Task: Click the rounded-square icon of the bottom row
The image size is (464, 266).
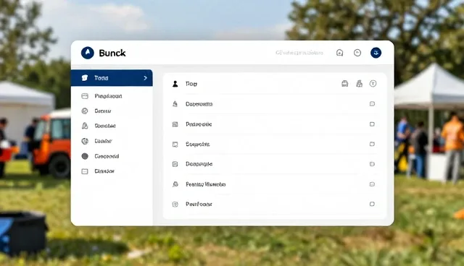Action: coord(175,204)
